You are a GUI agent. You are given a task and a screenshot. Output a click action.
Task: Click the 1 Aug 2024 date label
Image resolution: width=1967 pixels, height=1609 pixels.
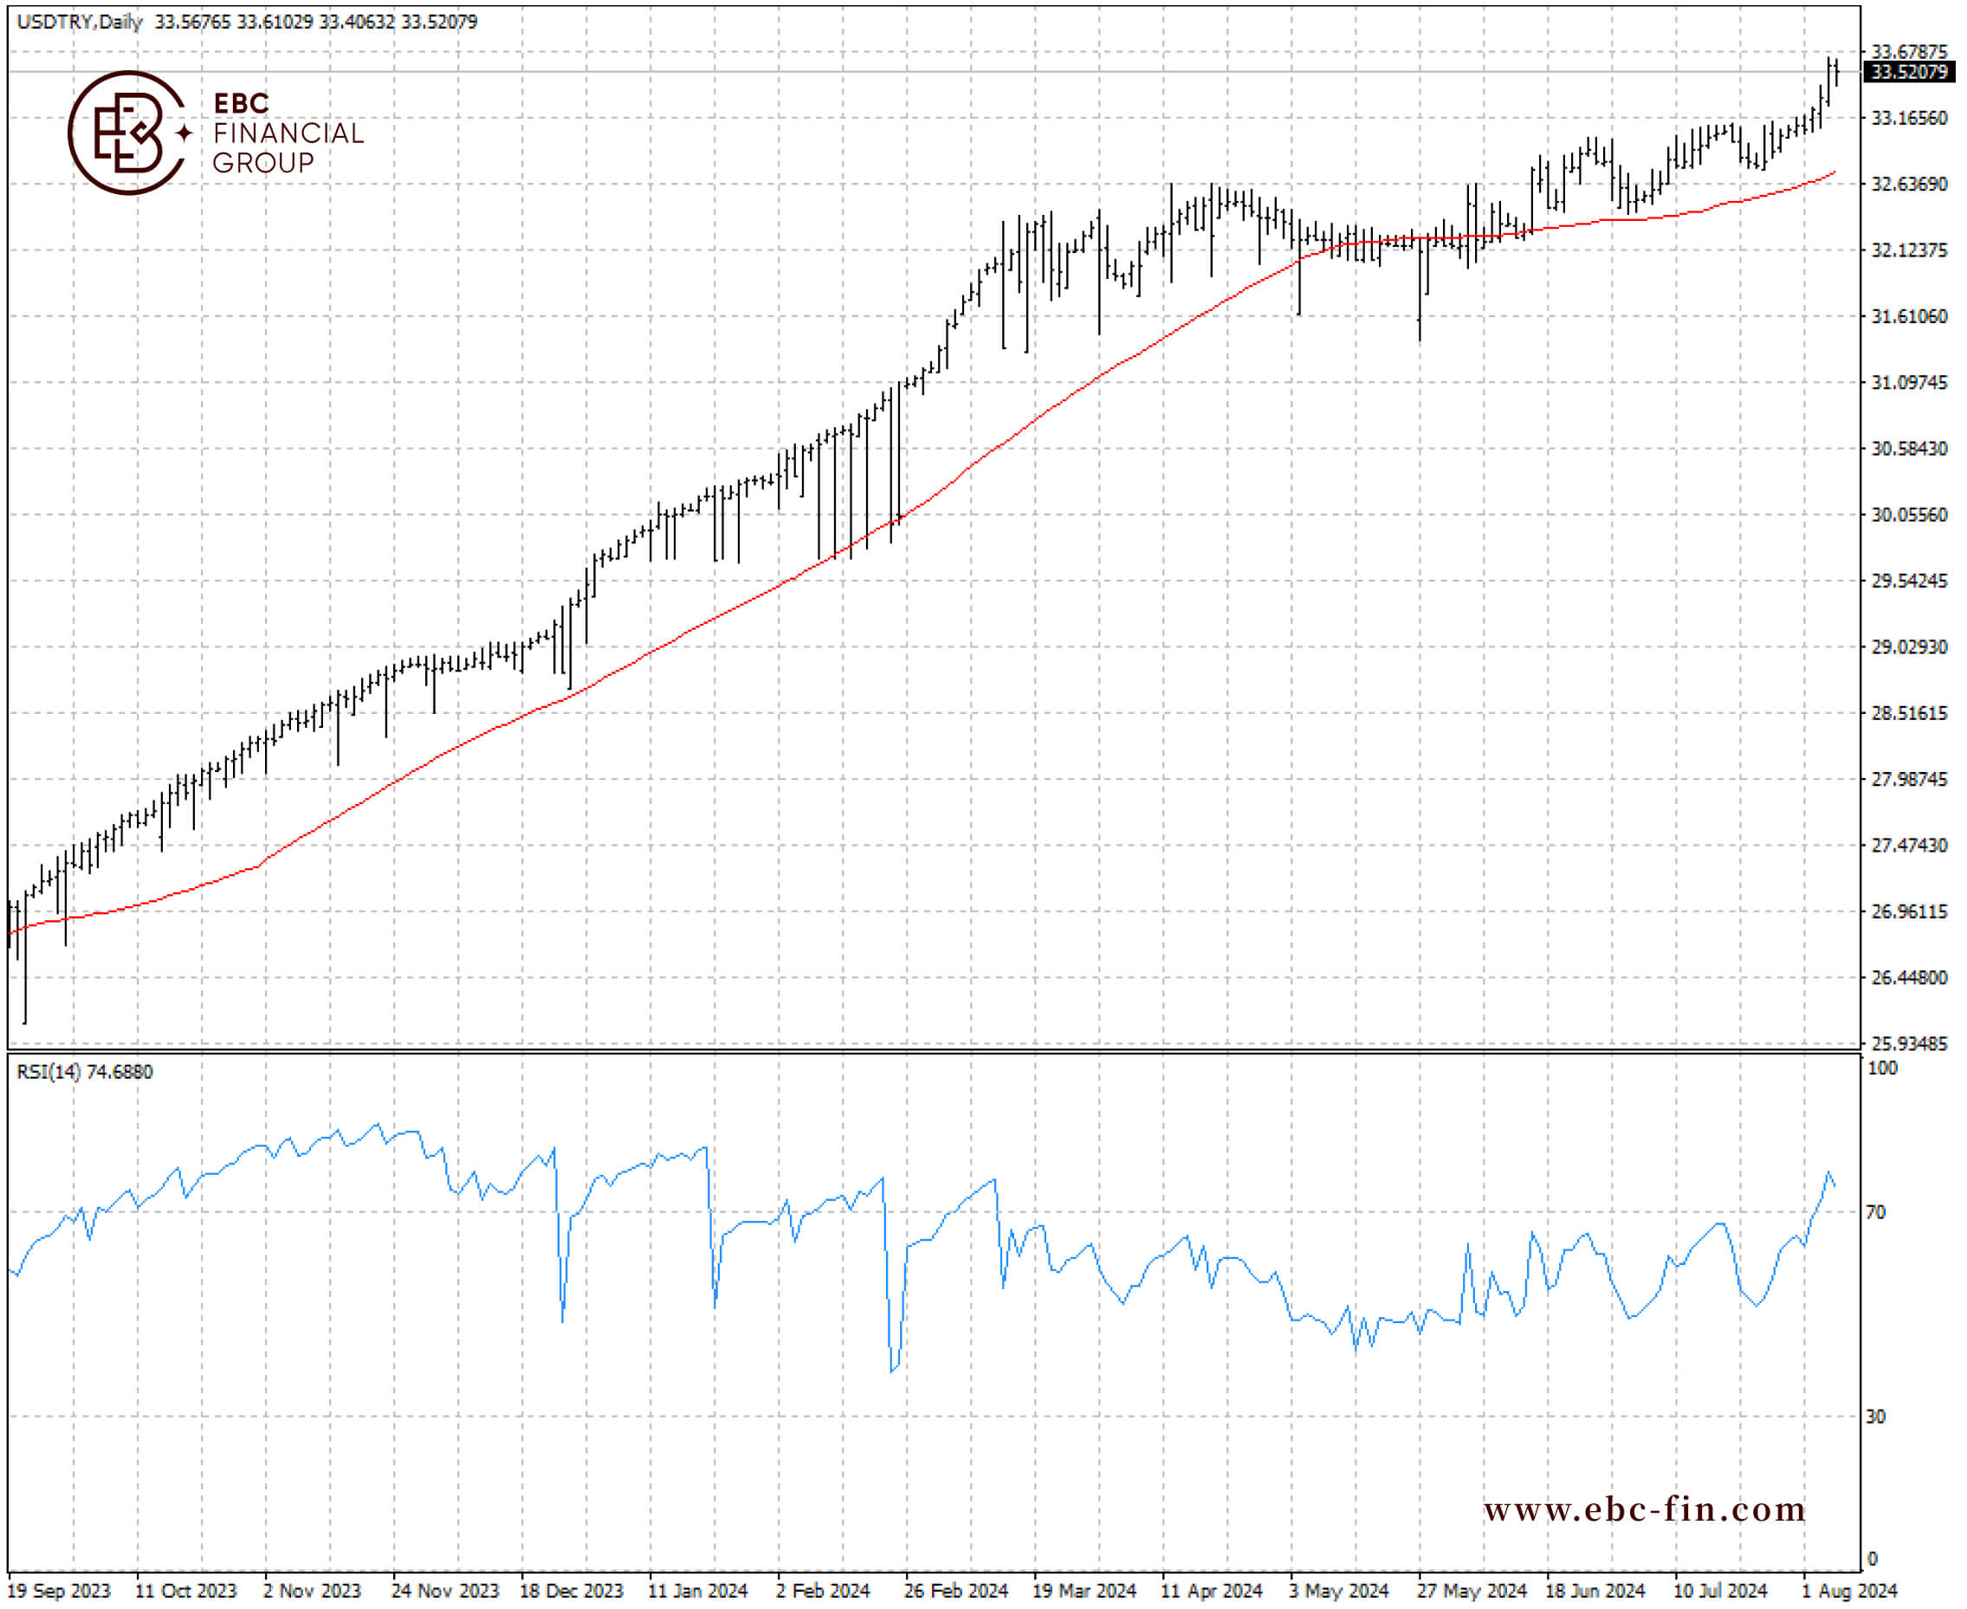click(x=1850, y=1591)
